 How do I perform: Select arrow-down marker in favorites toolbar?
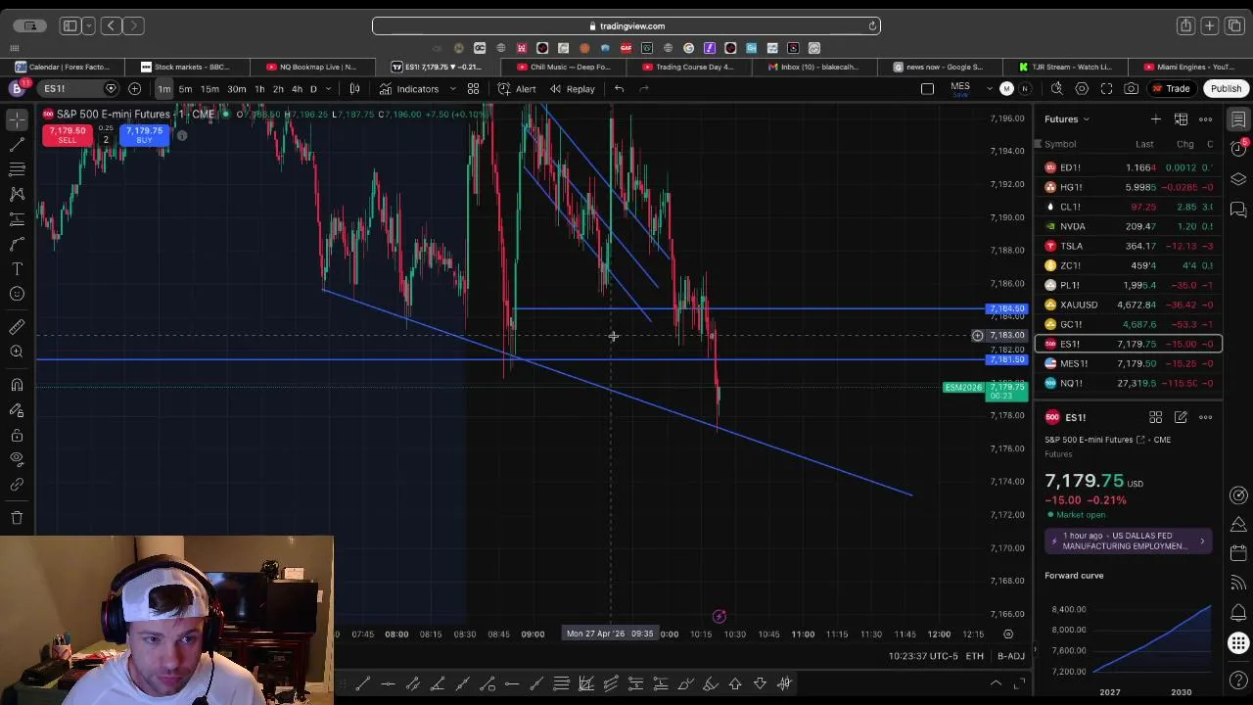760,683
